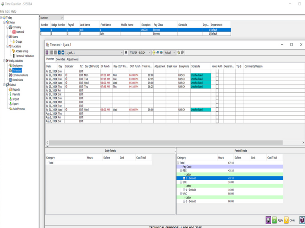The width and height of the screenshot is (305, 228).
Task: Select Terminal Validation under Locations
Action: point(25,56)
